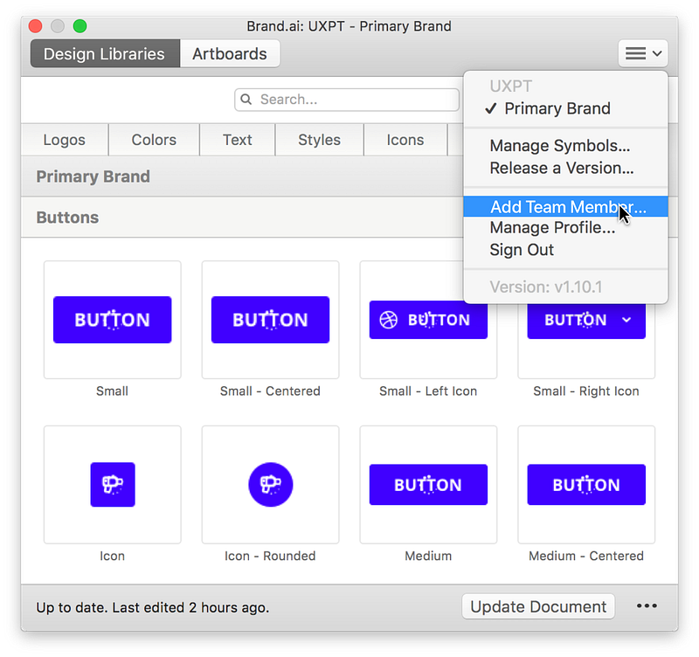
Task: Click the gray minimize window button
Action: point(58,26)
